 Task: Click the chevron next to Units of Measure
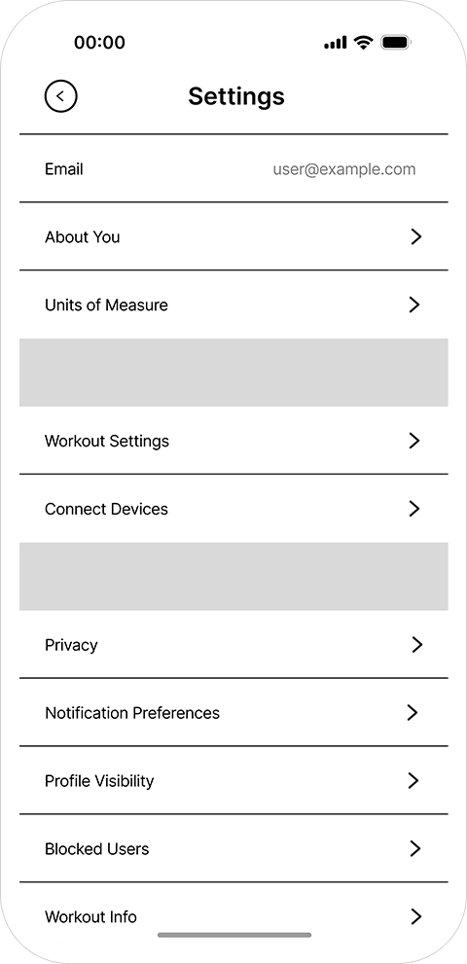pos(414,304)
